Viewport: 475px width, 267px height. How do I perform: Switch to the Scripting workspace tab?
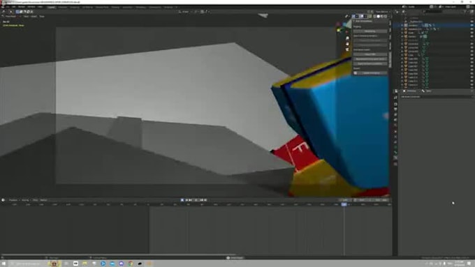click(x=168, y=7)
